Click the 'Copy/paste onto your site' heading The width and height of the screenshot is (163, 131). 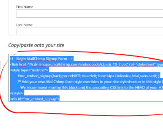pyautogui.click(x=36, y=45)
